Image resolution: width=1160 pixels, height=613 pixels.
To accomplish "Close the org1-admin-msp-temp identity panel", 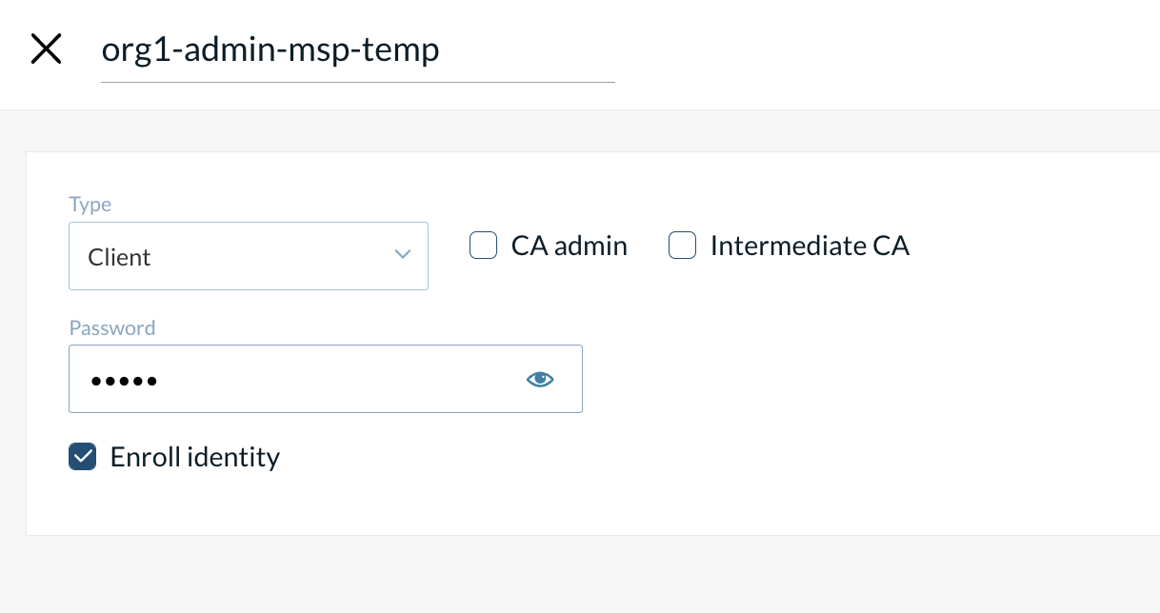I will pyautogui.click(x=46, y=49).
